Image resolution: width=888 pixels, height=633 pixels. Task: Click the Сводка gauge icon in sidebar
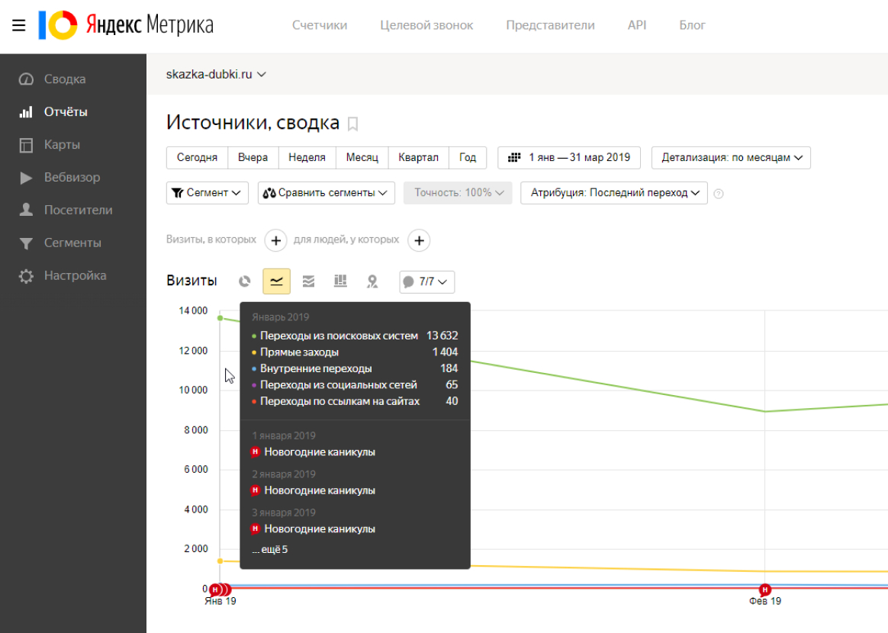26,79
